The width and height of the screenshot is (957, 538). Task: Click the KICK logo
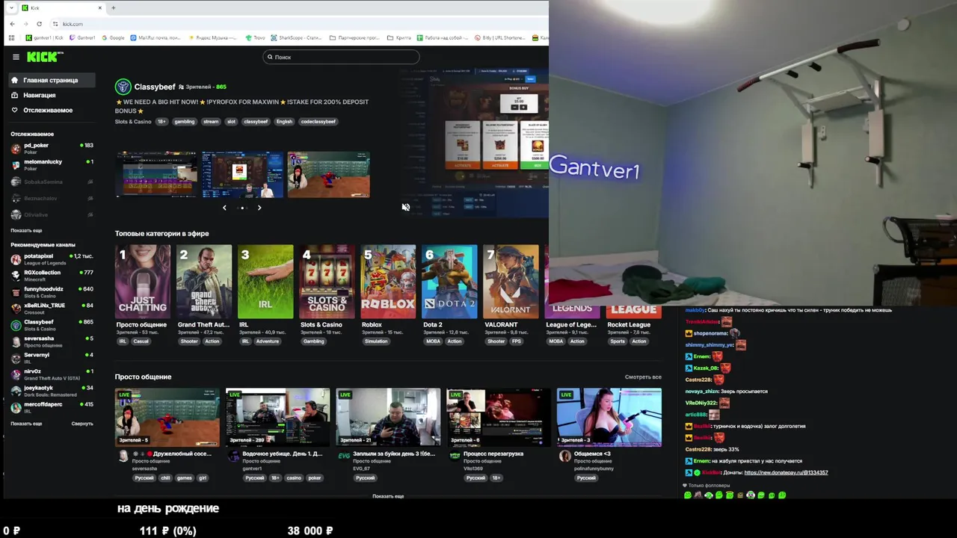click(45, 57)
